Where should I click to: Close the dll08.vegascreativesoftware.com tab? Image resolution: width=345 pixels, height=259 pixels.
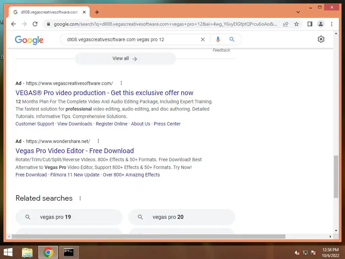(x=84, y=12)
